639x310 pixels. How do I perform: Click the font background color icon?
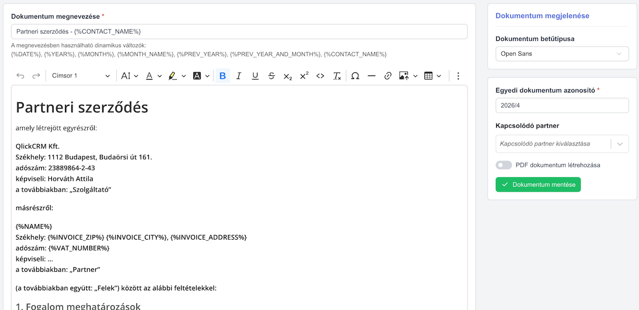click(196, 76)
